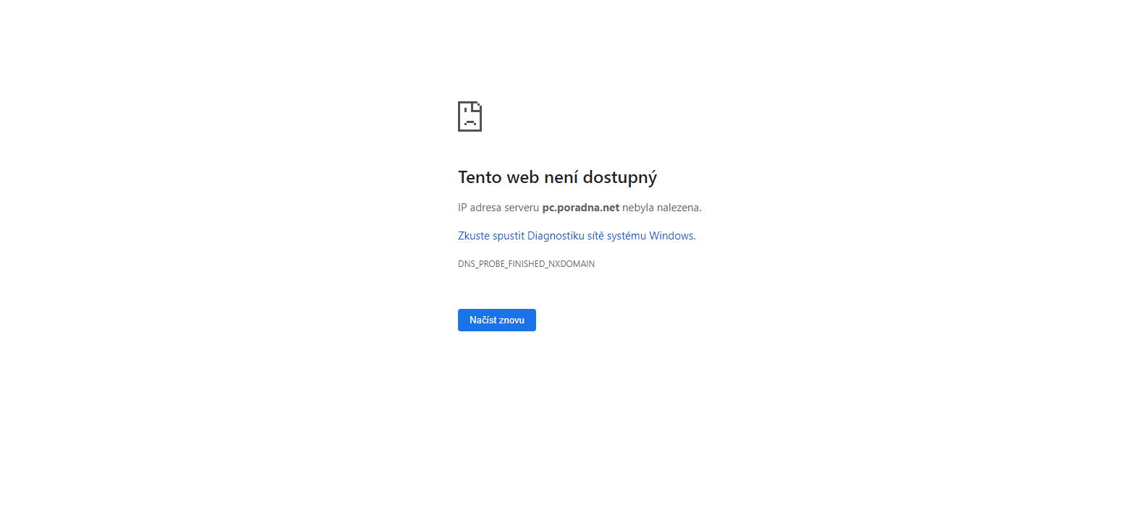Image resolution: width=1125 pixels, height=510 pixels.
Task: Click the sad page error icon
Action: pyautogui.click(x=470, y=116)
